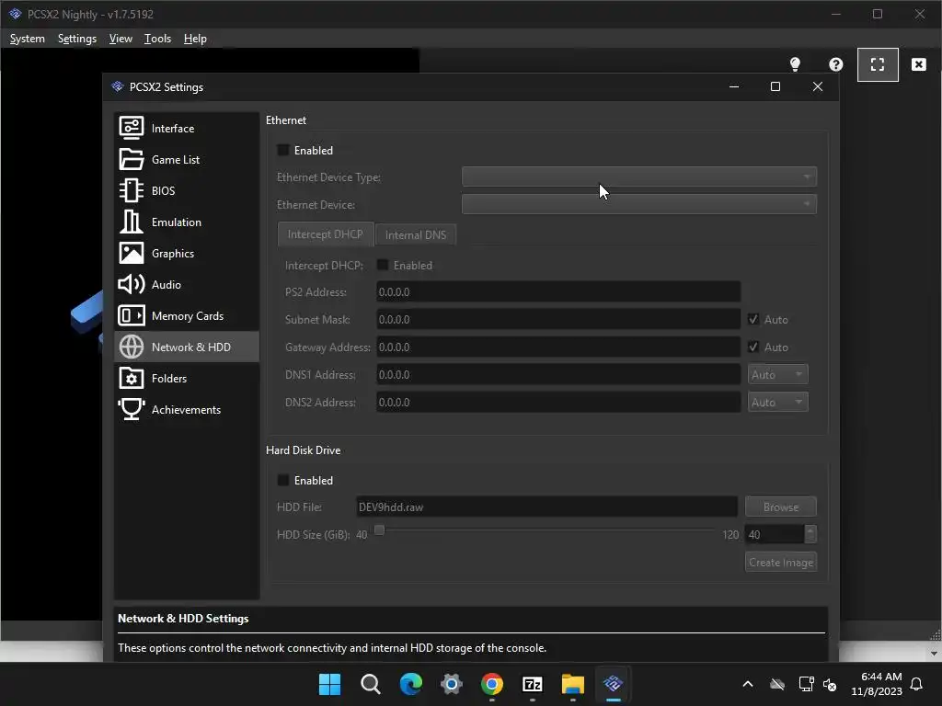Adjust the HDD Size value stepper

810,534
